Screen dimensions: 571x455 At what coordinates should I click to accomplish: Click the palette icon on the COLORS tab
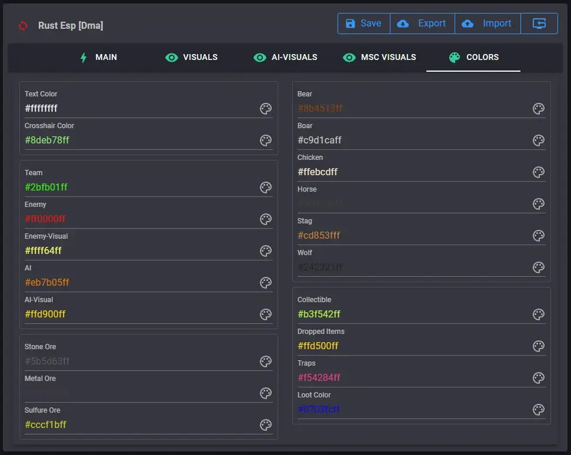[454, 57]
